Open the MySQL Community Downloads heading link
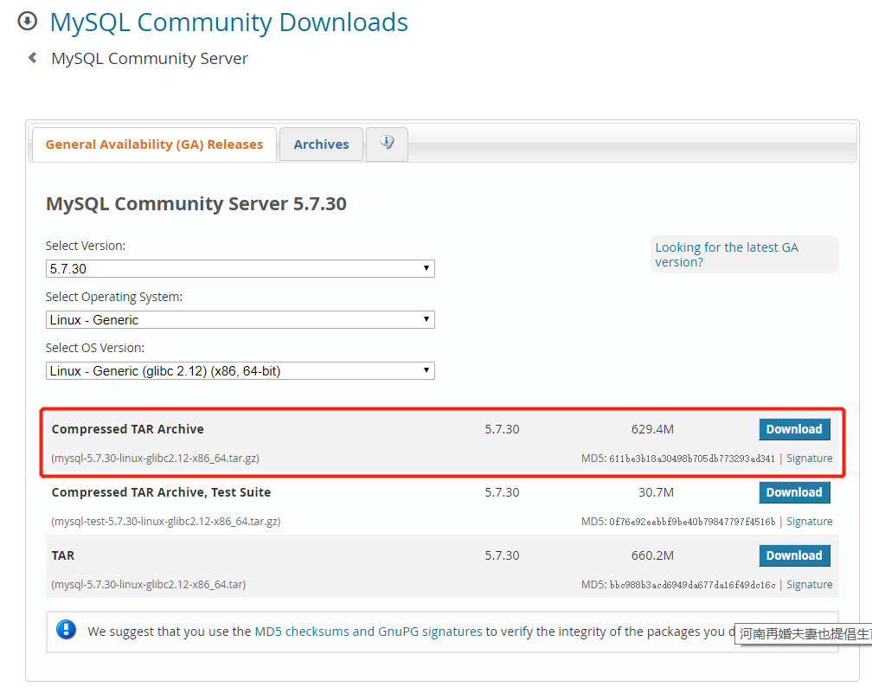872x693 pixels. click(x=228, y=22)
